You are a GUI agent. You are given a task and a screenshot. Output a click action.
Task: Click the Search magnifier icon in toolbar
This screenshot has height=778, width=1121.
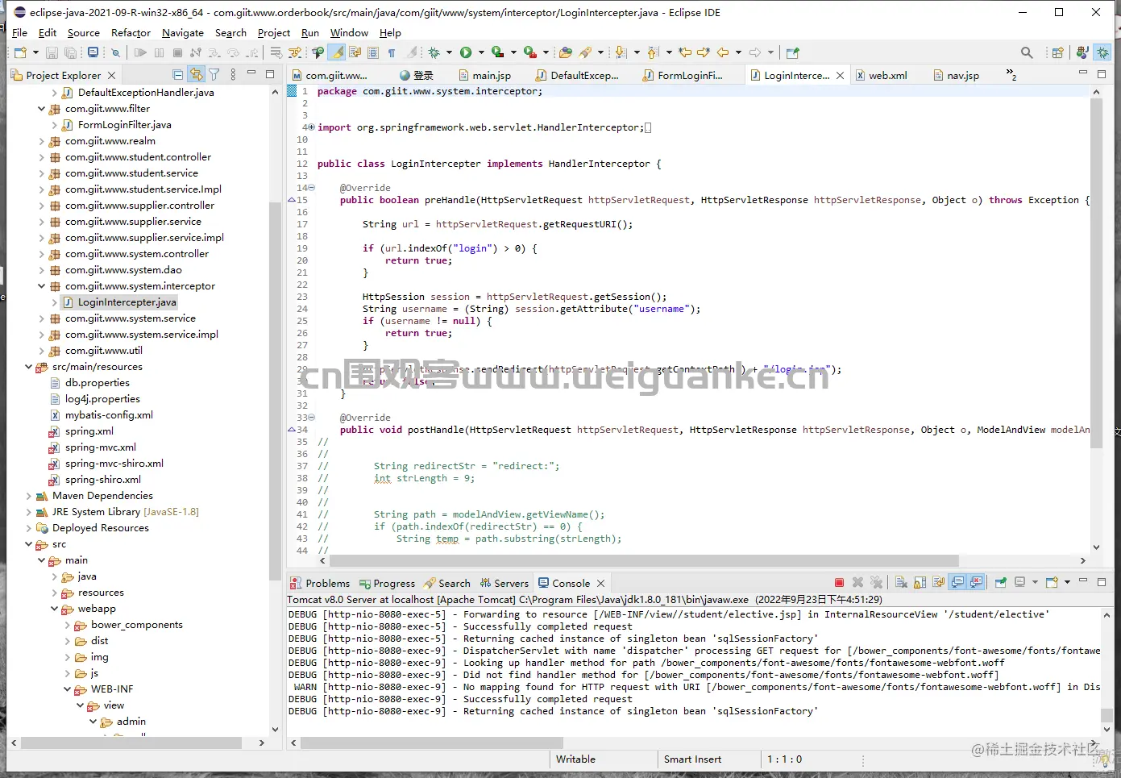[1027, 52]
